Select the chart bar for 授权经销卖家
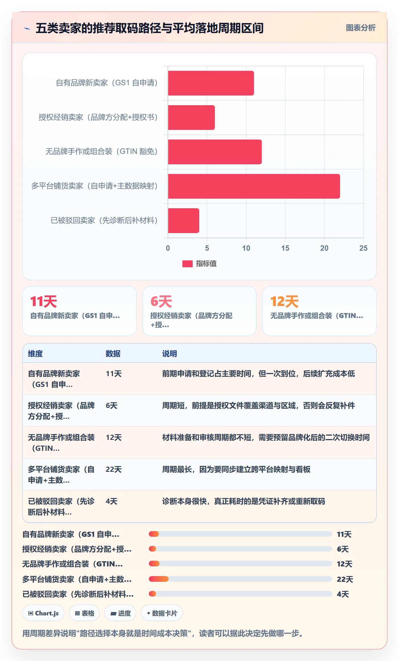The height and width of the screenshot is (661, 399). click(192, 117)
